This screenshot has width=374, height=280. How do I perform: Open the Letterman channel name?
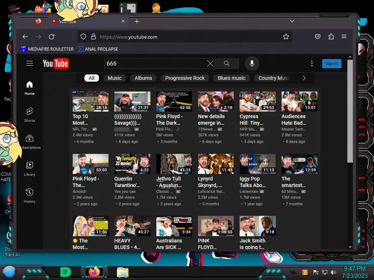249,191
